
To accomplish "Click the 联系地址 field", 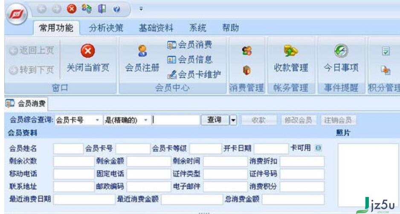I will click(74, 187).
